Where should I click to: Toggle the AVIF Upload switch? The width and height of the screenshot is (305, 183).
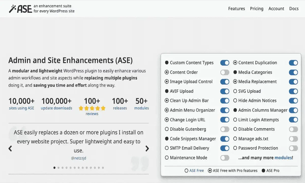[225, 91]
